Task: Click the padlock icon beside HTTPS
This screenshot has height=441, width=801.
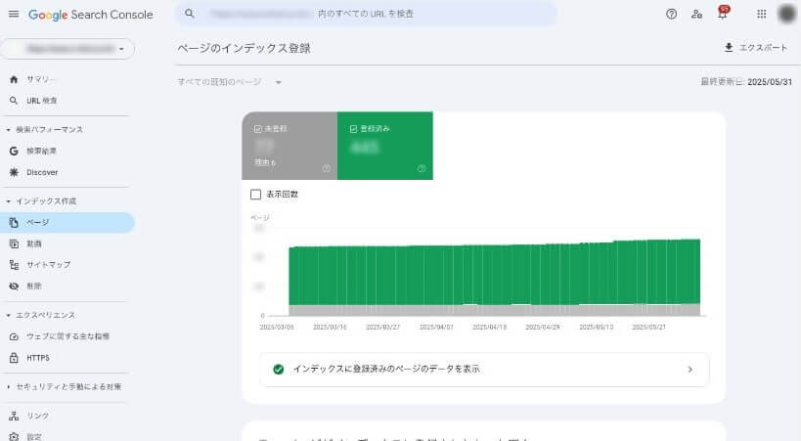Action: click(x=14, y=358)
